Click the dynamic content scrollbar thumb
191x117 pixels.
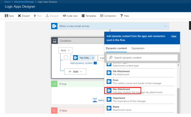(x=178, y=101)
